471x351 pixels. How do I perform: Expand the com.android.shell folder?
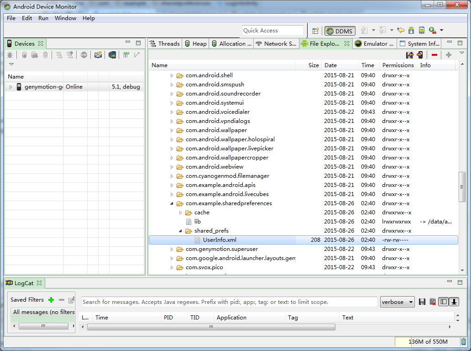[172, 75]
